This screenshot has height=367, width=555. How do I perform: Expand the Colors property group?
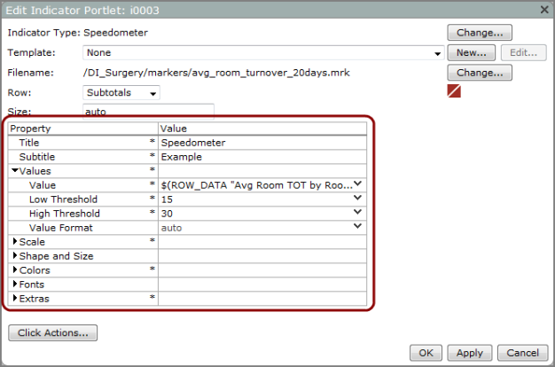(x=15, y=270)
